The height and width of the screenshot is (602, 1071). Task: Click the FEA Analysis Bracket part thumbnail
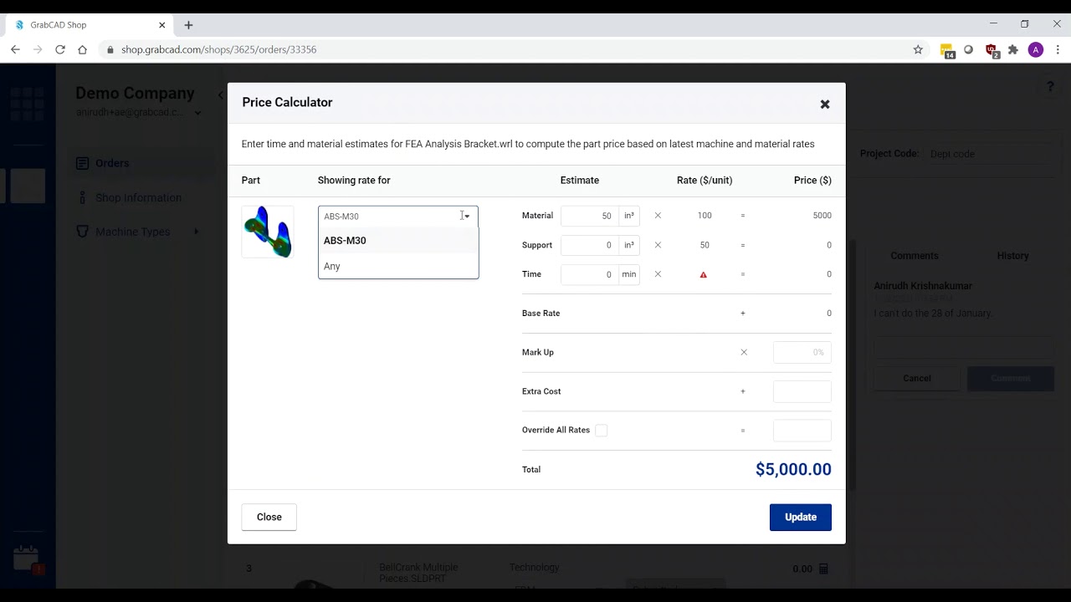tap(268, 232)
